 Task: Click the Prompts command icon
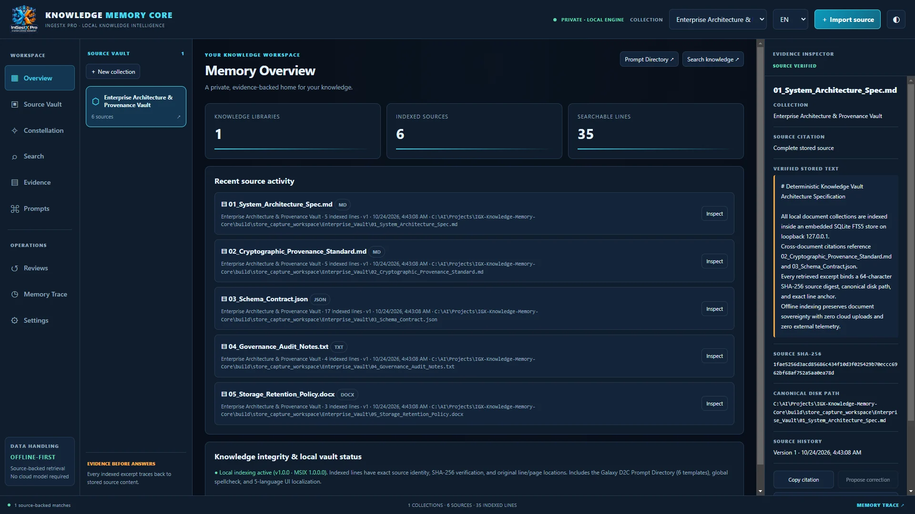click(15, 208)
